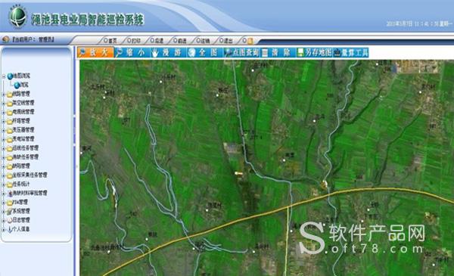Screen dimensions: 454x276
Task: Click the green globe system logo
Action: 18,17
